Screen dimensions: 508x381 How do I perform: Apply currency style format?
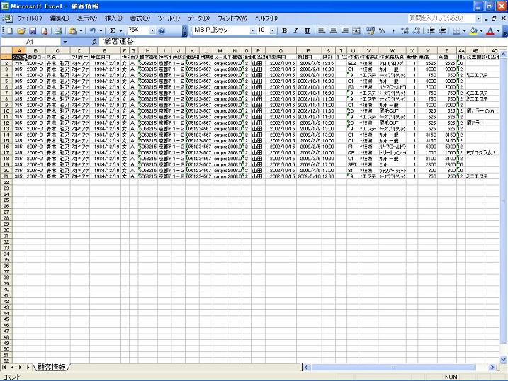(x=371, y=30)
